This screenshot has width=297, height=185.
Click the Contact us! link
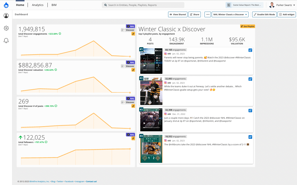pyautogui.click(x=91, y=181)
